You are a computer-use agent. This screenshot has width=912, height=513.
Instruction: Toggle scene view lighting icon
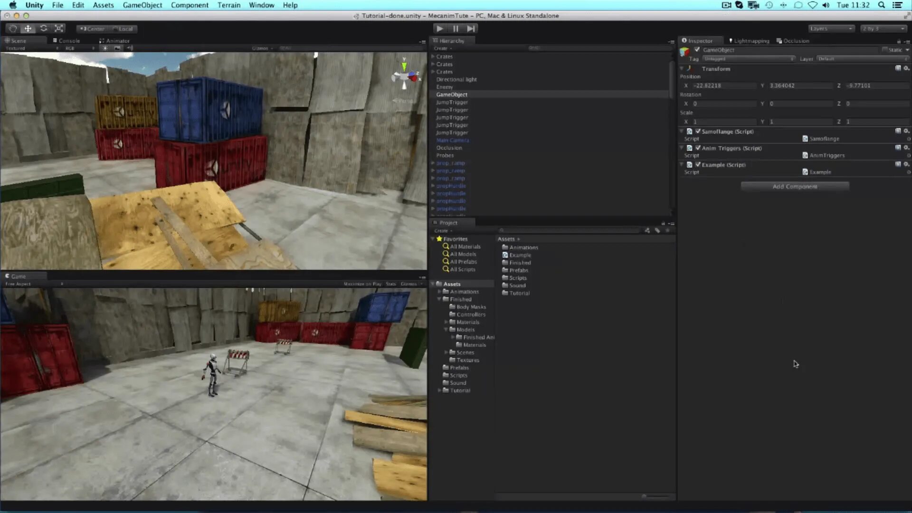(104, 48)
